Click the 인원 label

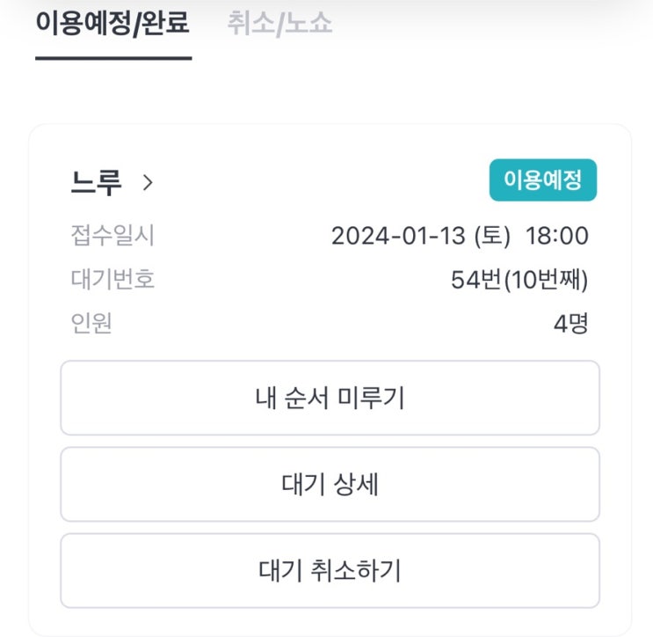(91, 324)
